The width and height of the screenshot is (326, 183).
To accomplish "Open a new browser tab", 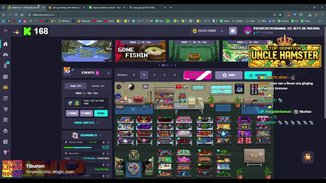I will (171, 7).
